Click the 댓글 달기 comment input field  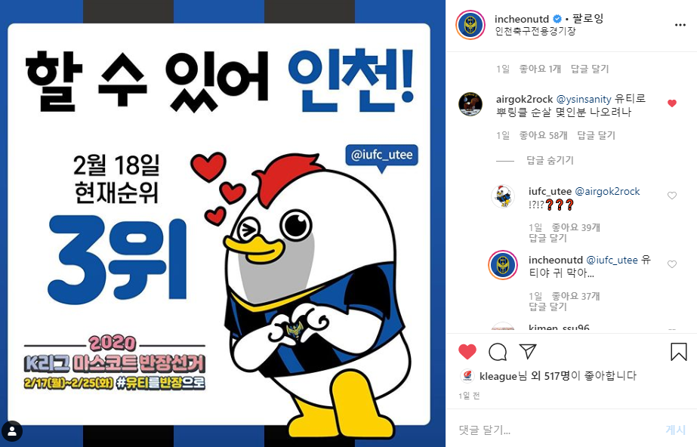point(556,430)
